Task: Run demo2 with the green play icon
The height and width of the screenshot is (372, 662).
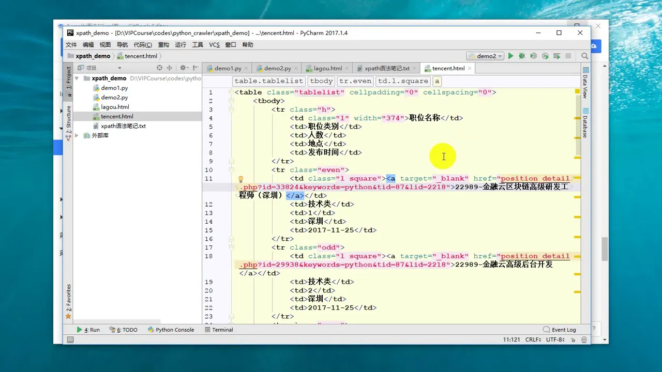Action: click(510, 56)
